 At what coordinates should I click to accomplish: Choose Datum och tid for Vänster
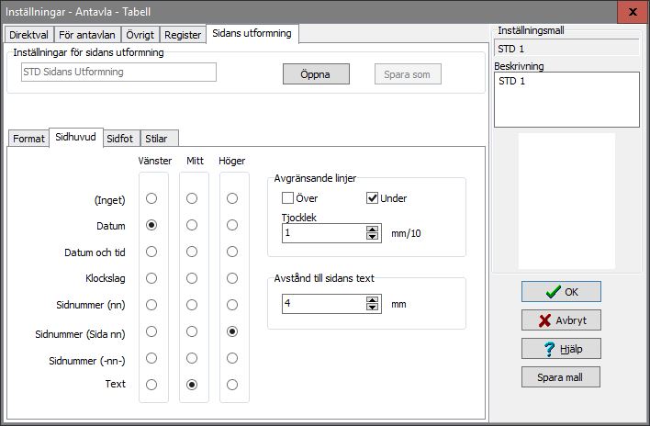[151, 252]
